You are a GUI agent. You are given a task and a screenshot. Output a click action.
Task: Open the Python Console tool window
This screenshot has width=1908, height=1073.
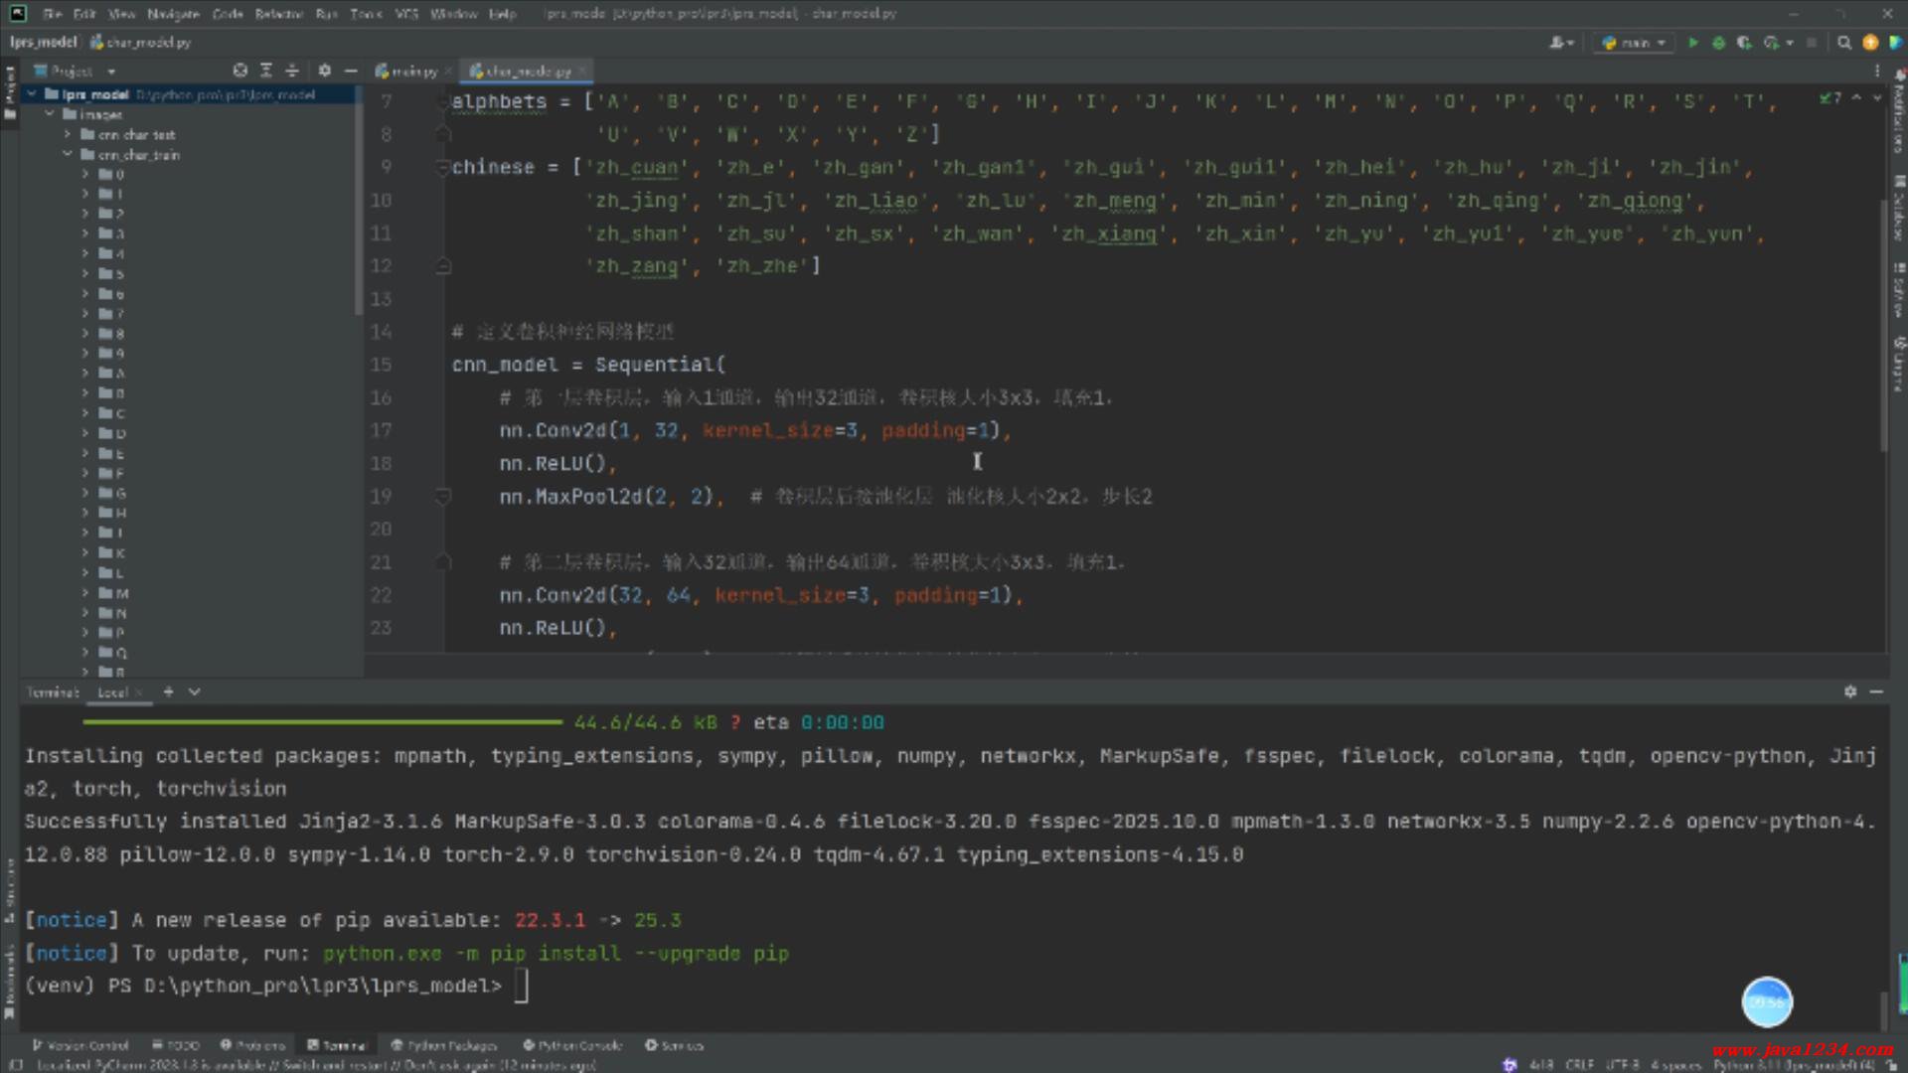click(x=572, y=1045)
